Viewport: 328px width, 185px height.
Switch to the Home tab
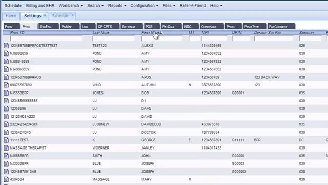pos(11,16)
